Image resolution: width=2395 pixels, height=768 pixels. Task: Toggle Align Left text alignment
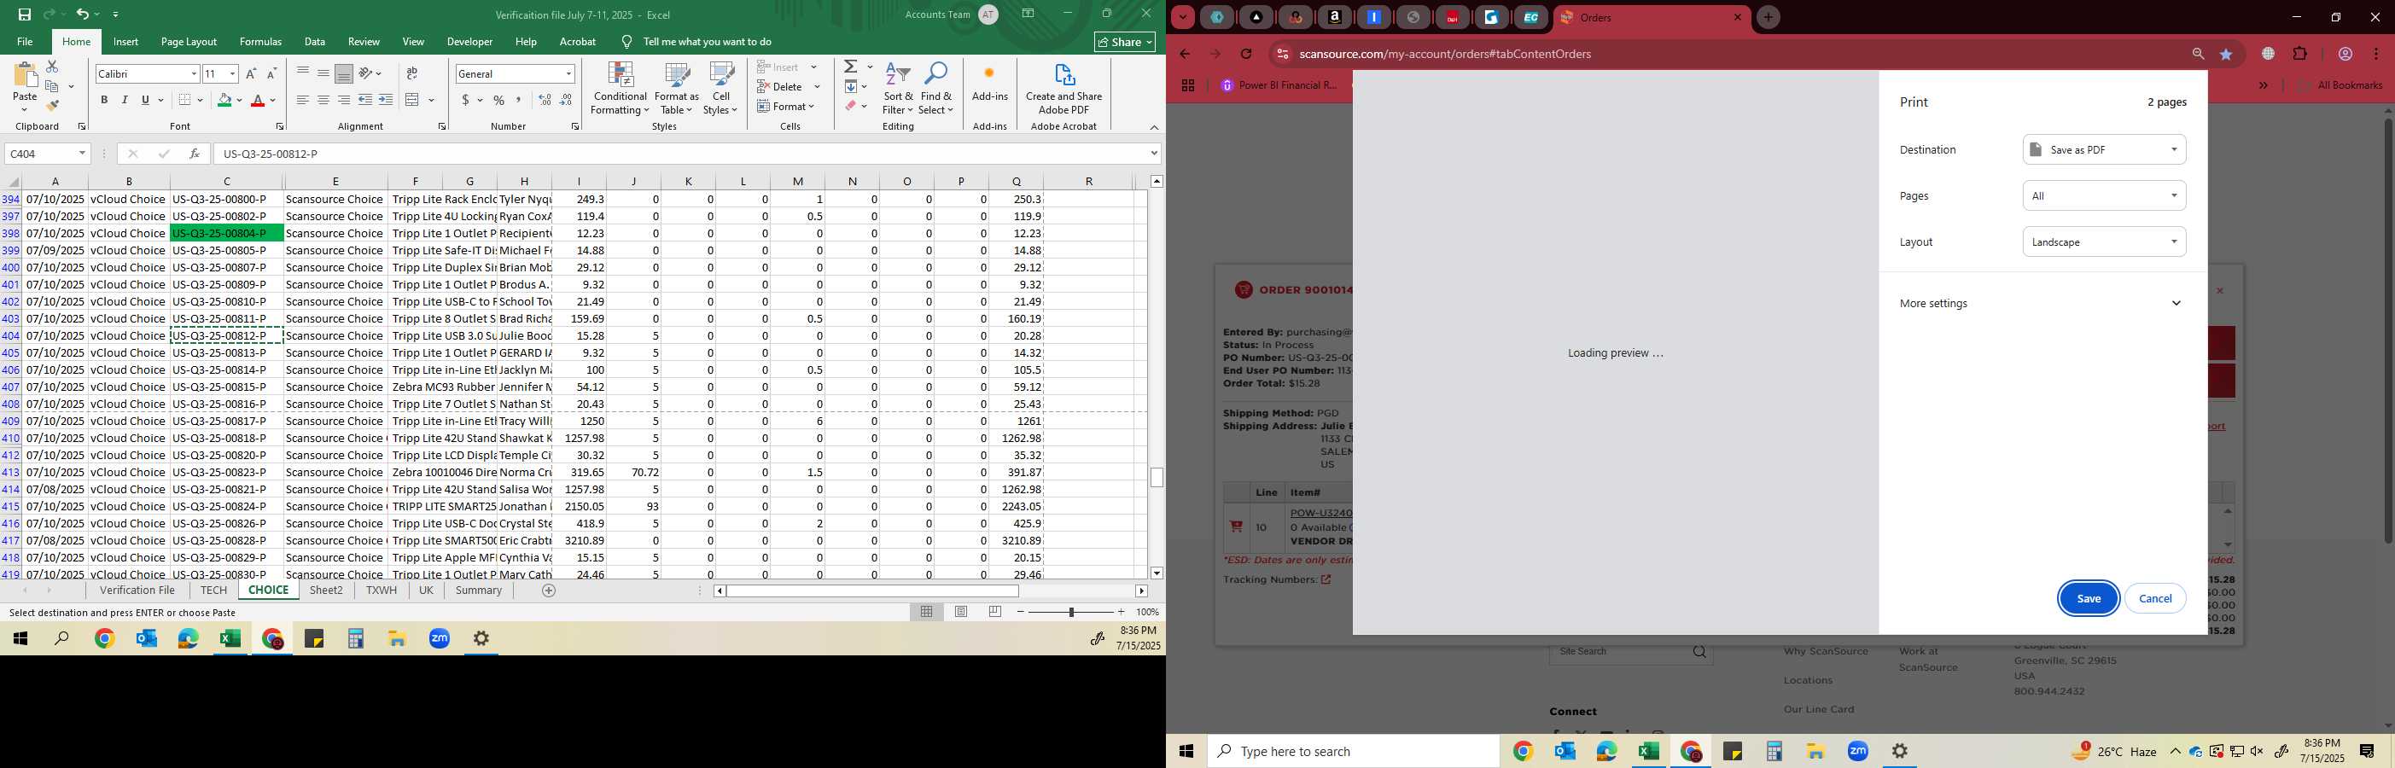pos(302,101)
